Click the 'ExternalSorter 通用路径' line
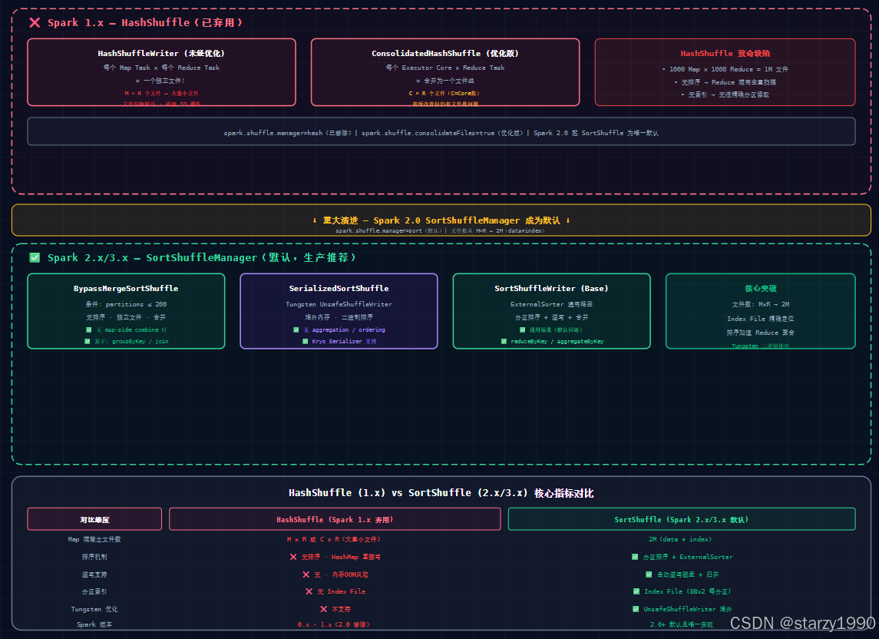Viewport: 879px width, 639px height. 552,304
